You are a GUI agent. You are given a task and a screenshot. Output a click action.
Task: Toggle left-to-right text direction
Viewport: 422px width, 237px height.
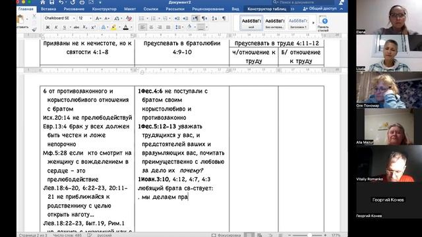(196, 18)
